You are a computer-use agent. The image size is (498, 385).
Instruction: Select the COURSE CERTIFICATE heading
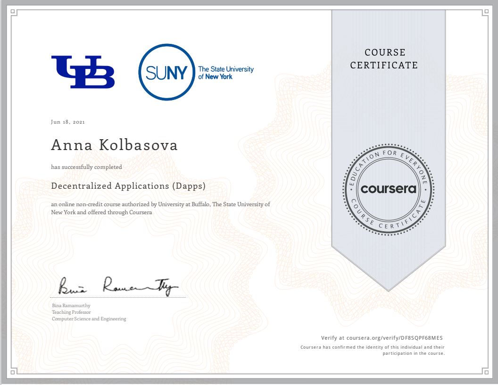pyautogui.click(x=384, y=59)
